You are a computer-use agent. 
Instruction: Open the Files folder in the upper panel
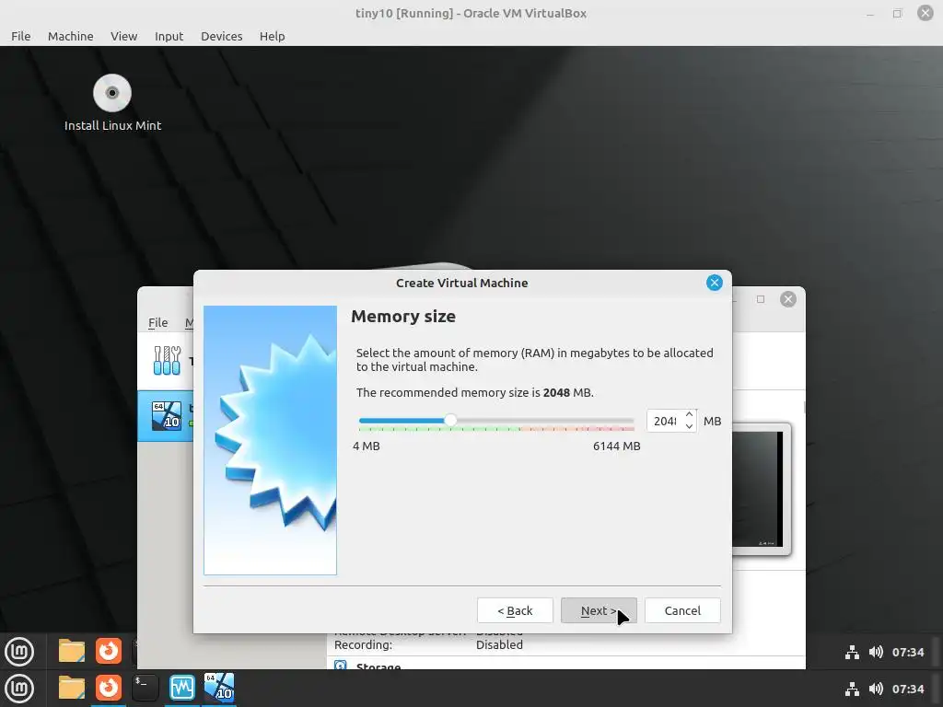[72, 651]
